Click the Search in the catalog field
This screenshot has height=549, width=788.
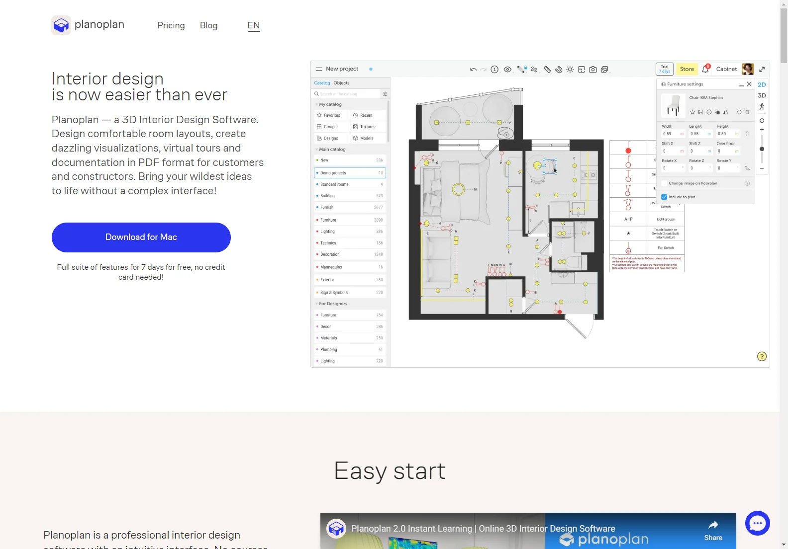tap(346, 94)
